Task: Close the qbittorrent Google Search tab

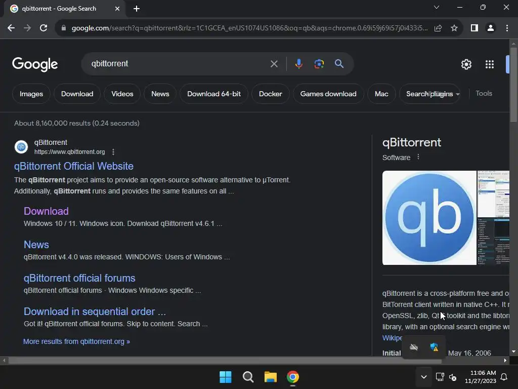Action: (117, 9)
